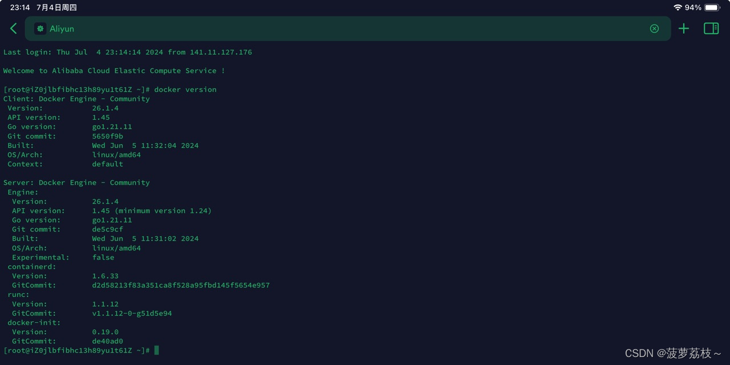Click the runc version 1.1.12 text

click(x=105, y=304)
